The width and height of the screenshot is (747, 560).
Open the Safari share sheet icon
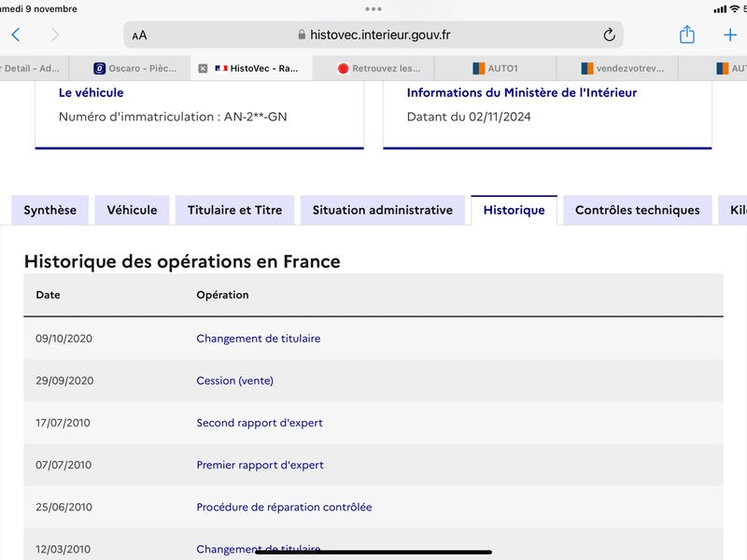pyautogui.click(x=686, y=35)
